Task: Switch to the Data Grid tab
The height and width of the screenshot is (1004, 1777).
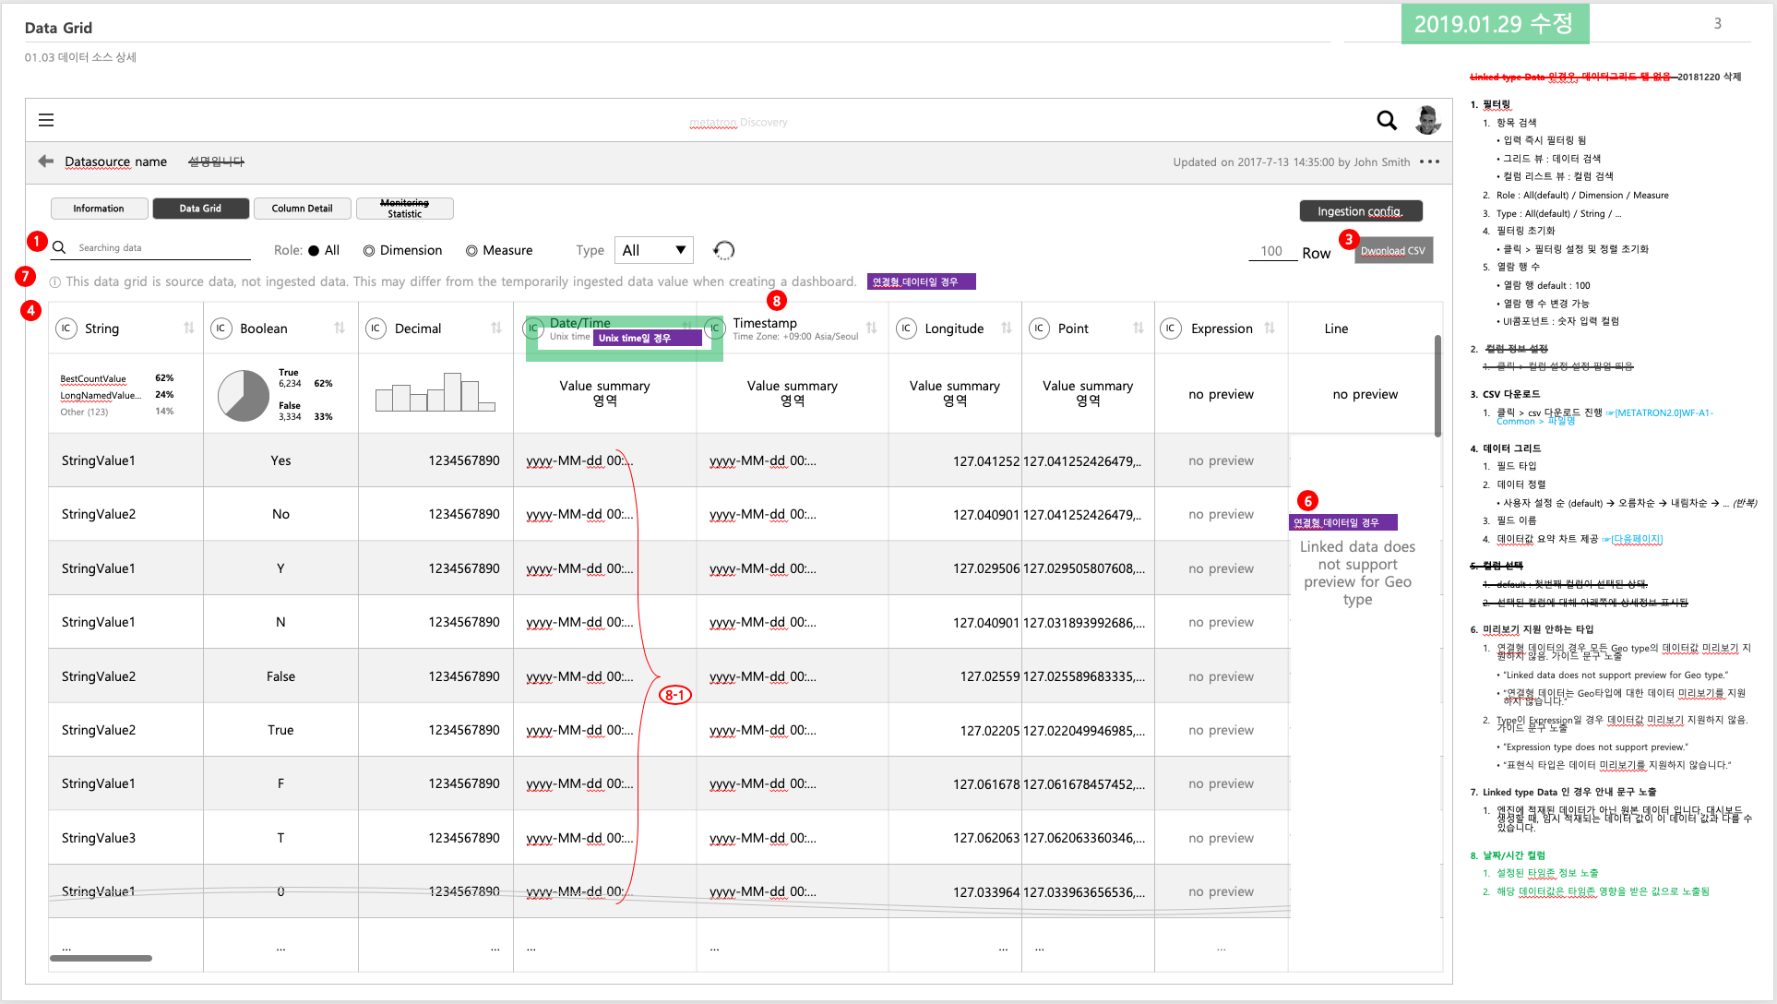Action: (x=201, y=209)
